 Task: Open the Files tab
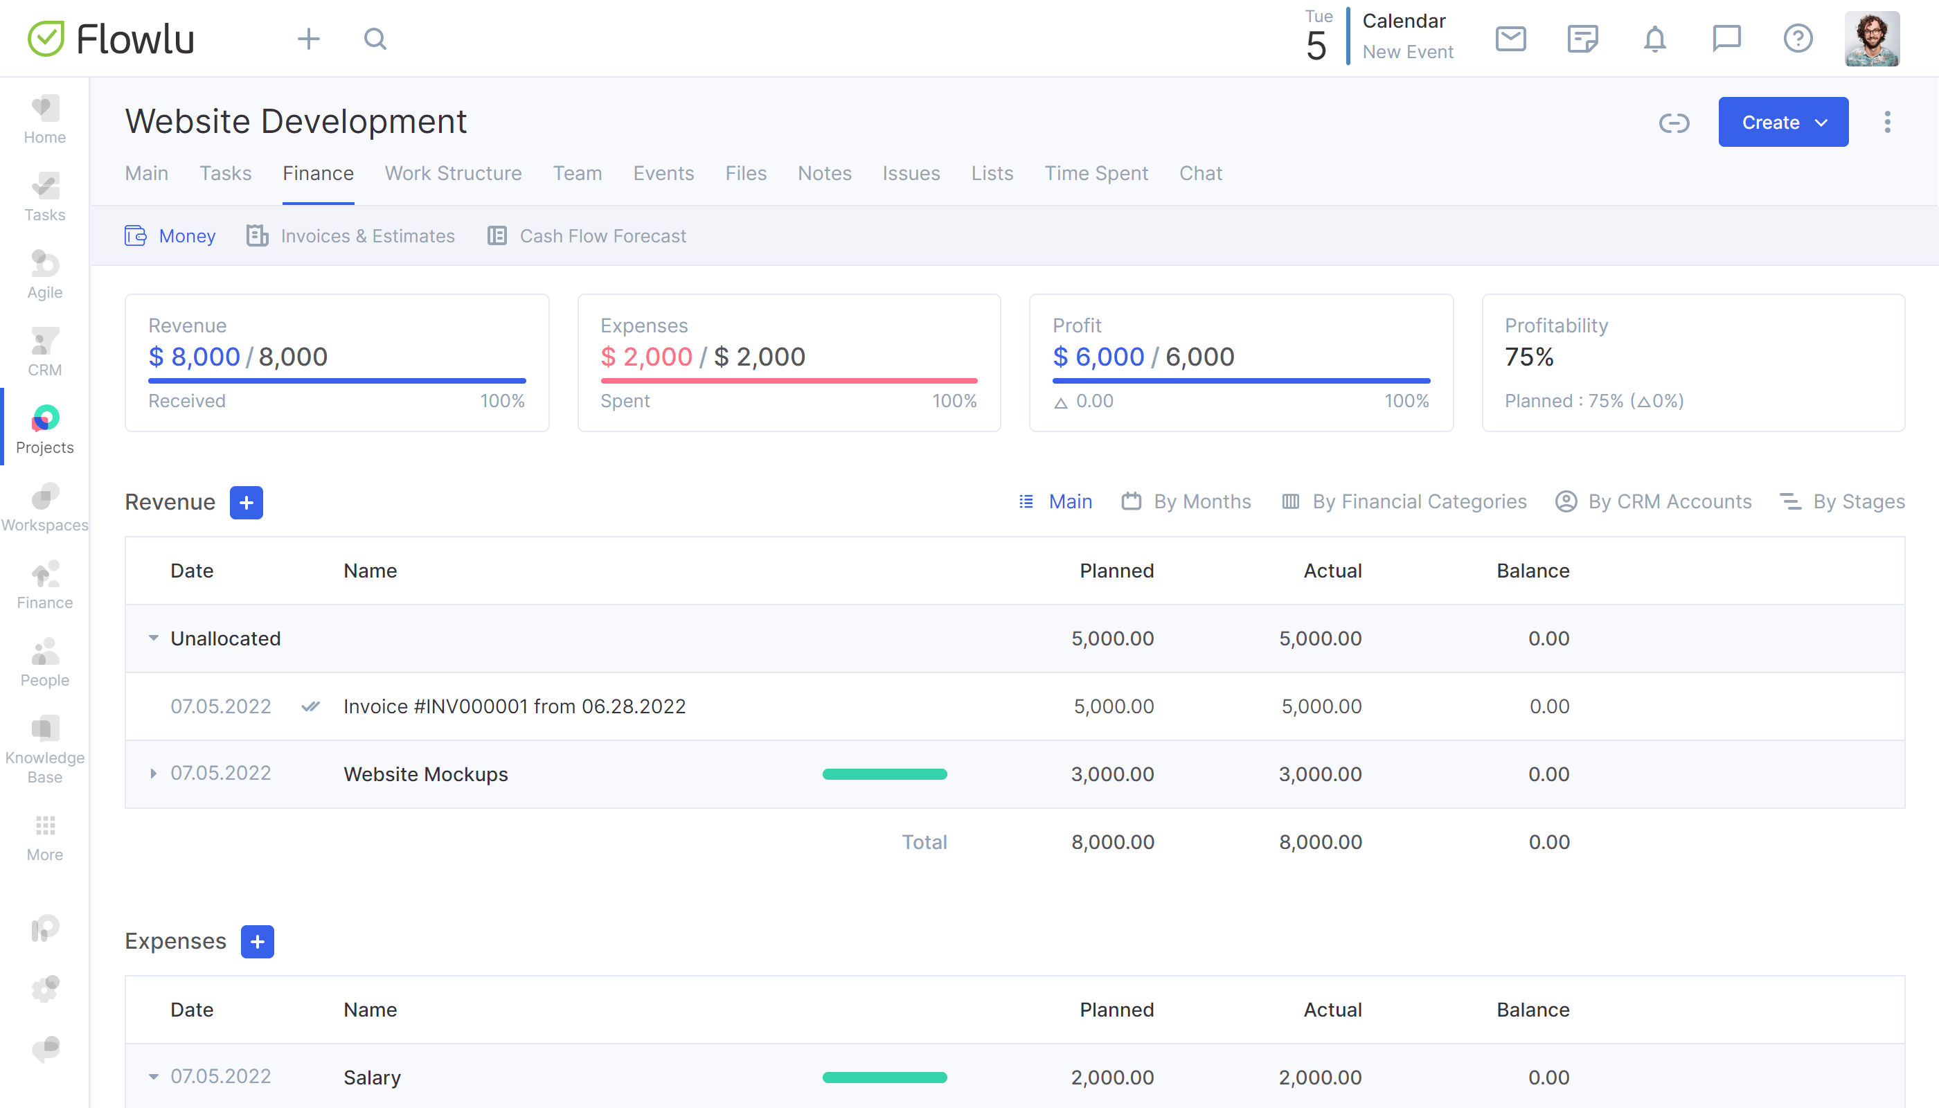746,174
